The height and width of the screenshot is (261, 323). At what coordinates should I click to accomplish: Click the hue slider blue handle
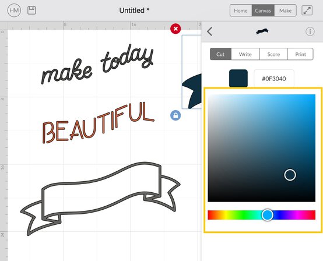268,215
